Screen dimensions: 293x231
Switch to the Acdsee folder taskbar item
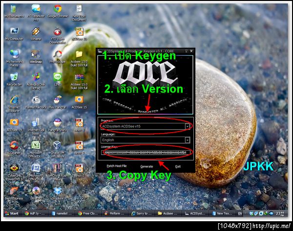point(168,213)
